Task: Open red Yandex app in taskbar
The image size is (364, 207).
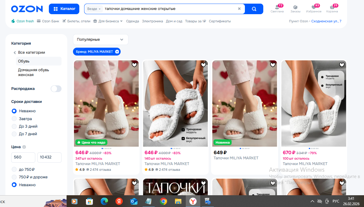Action: click(119, 201)
